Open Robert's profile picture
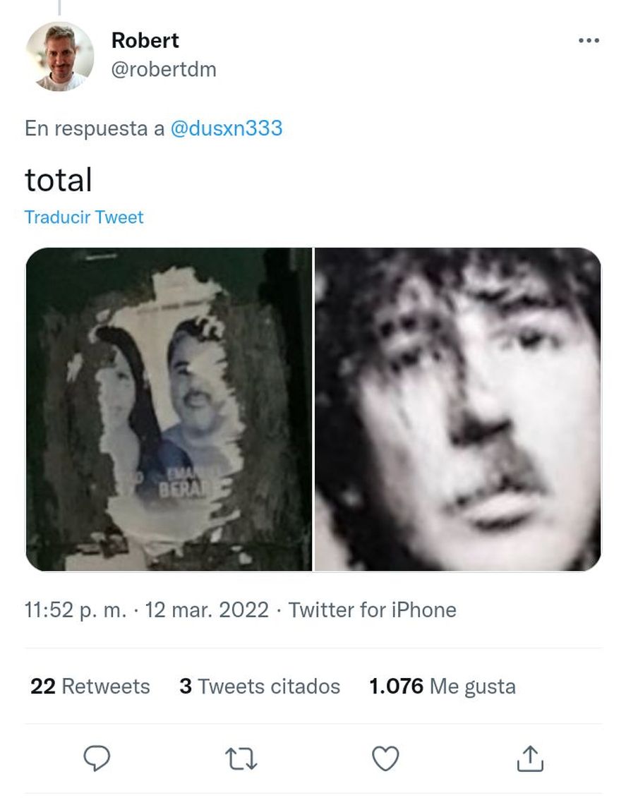 tap(60, 56)
